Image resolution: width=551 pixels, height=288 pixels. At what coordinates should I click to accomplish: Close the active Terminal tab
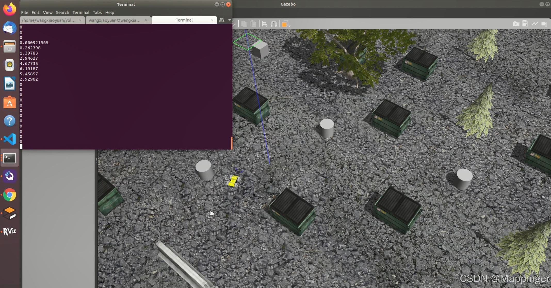pos(212,20)
